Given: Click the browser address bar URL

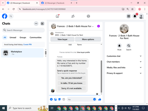Looking at the screenshot, I should click(x=44, y=9).
